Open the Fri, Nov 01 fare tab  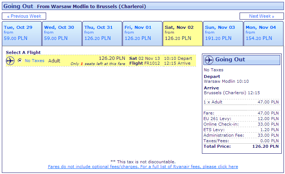142,34
